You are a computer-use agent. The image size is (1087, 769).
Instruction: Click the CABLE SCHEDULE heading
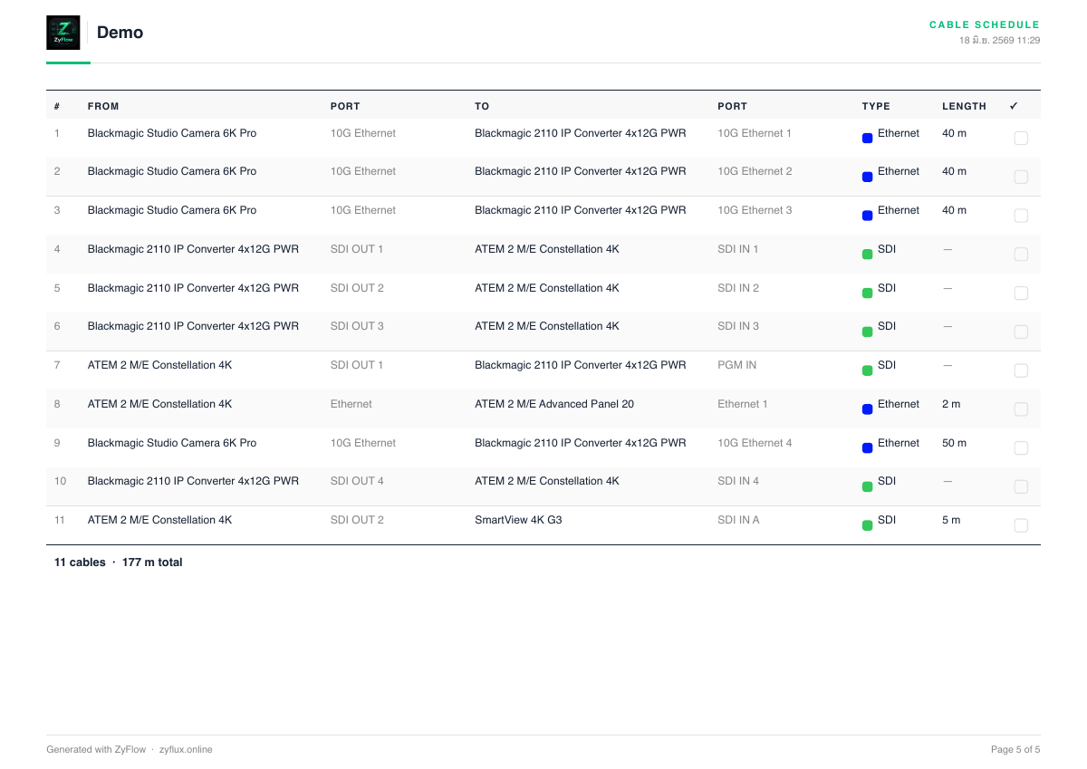click(985, 25)
